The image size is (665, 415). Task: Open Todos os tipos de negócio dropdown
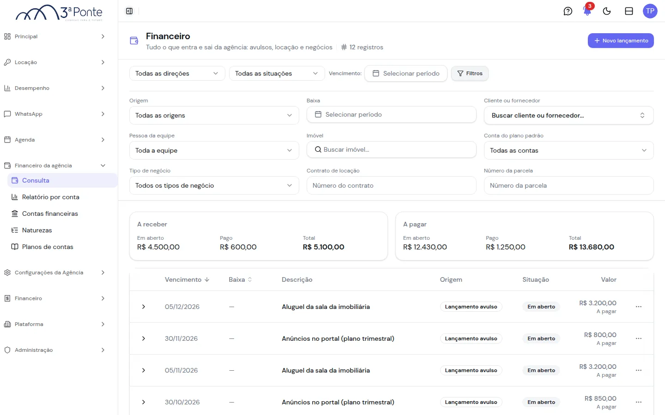214,185
